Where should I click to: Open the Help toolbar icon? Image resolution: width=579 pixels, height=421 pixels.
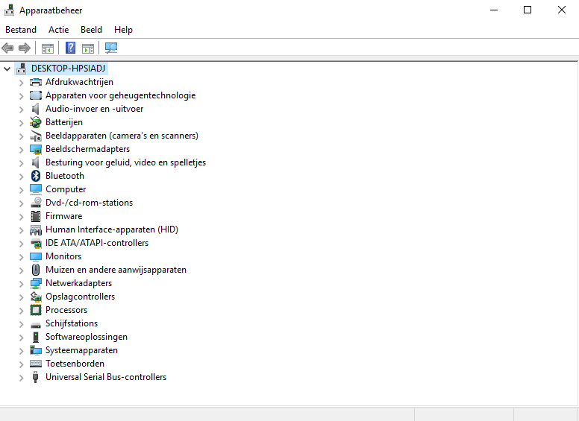[71, 48]
